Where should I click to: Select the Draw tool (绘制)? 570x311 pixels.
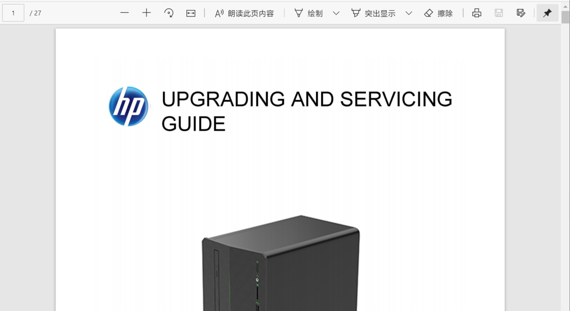click(308, 13)
